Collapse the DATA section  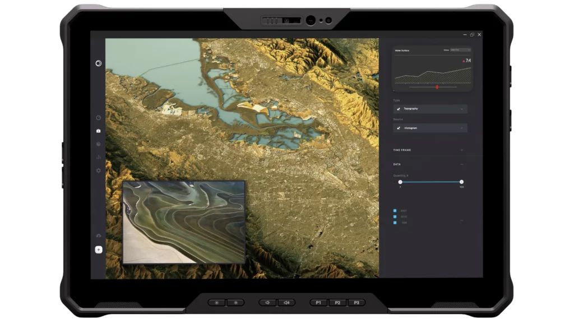(461, 165)
